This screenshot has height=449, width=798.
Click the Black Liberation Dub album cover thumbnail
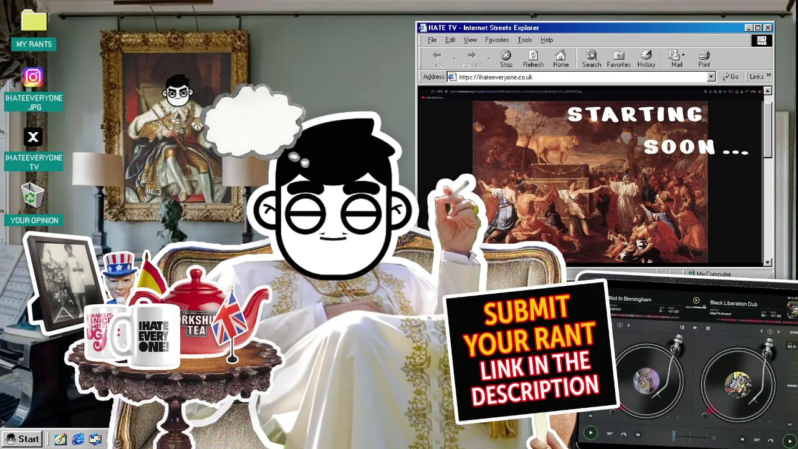point(792,309)
